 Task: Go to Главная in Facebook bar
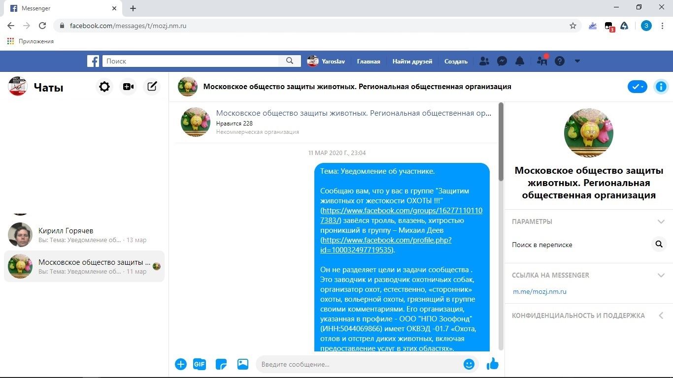pyautogui.click(x=369, y=62)
